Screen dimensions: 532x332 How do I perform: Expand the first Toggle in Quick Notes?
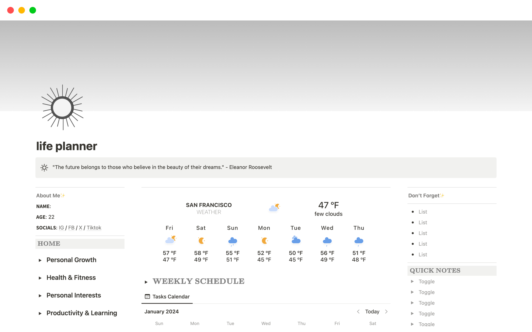tap(412, 281)
